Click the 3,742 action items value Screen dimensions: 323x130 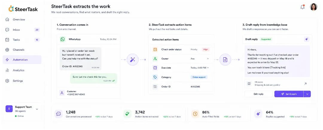coord(140,112)
